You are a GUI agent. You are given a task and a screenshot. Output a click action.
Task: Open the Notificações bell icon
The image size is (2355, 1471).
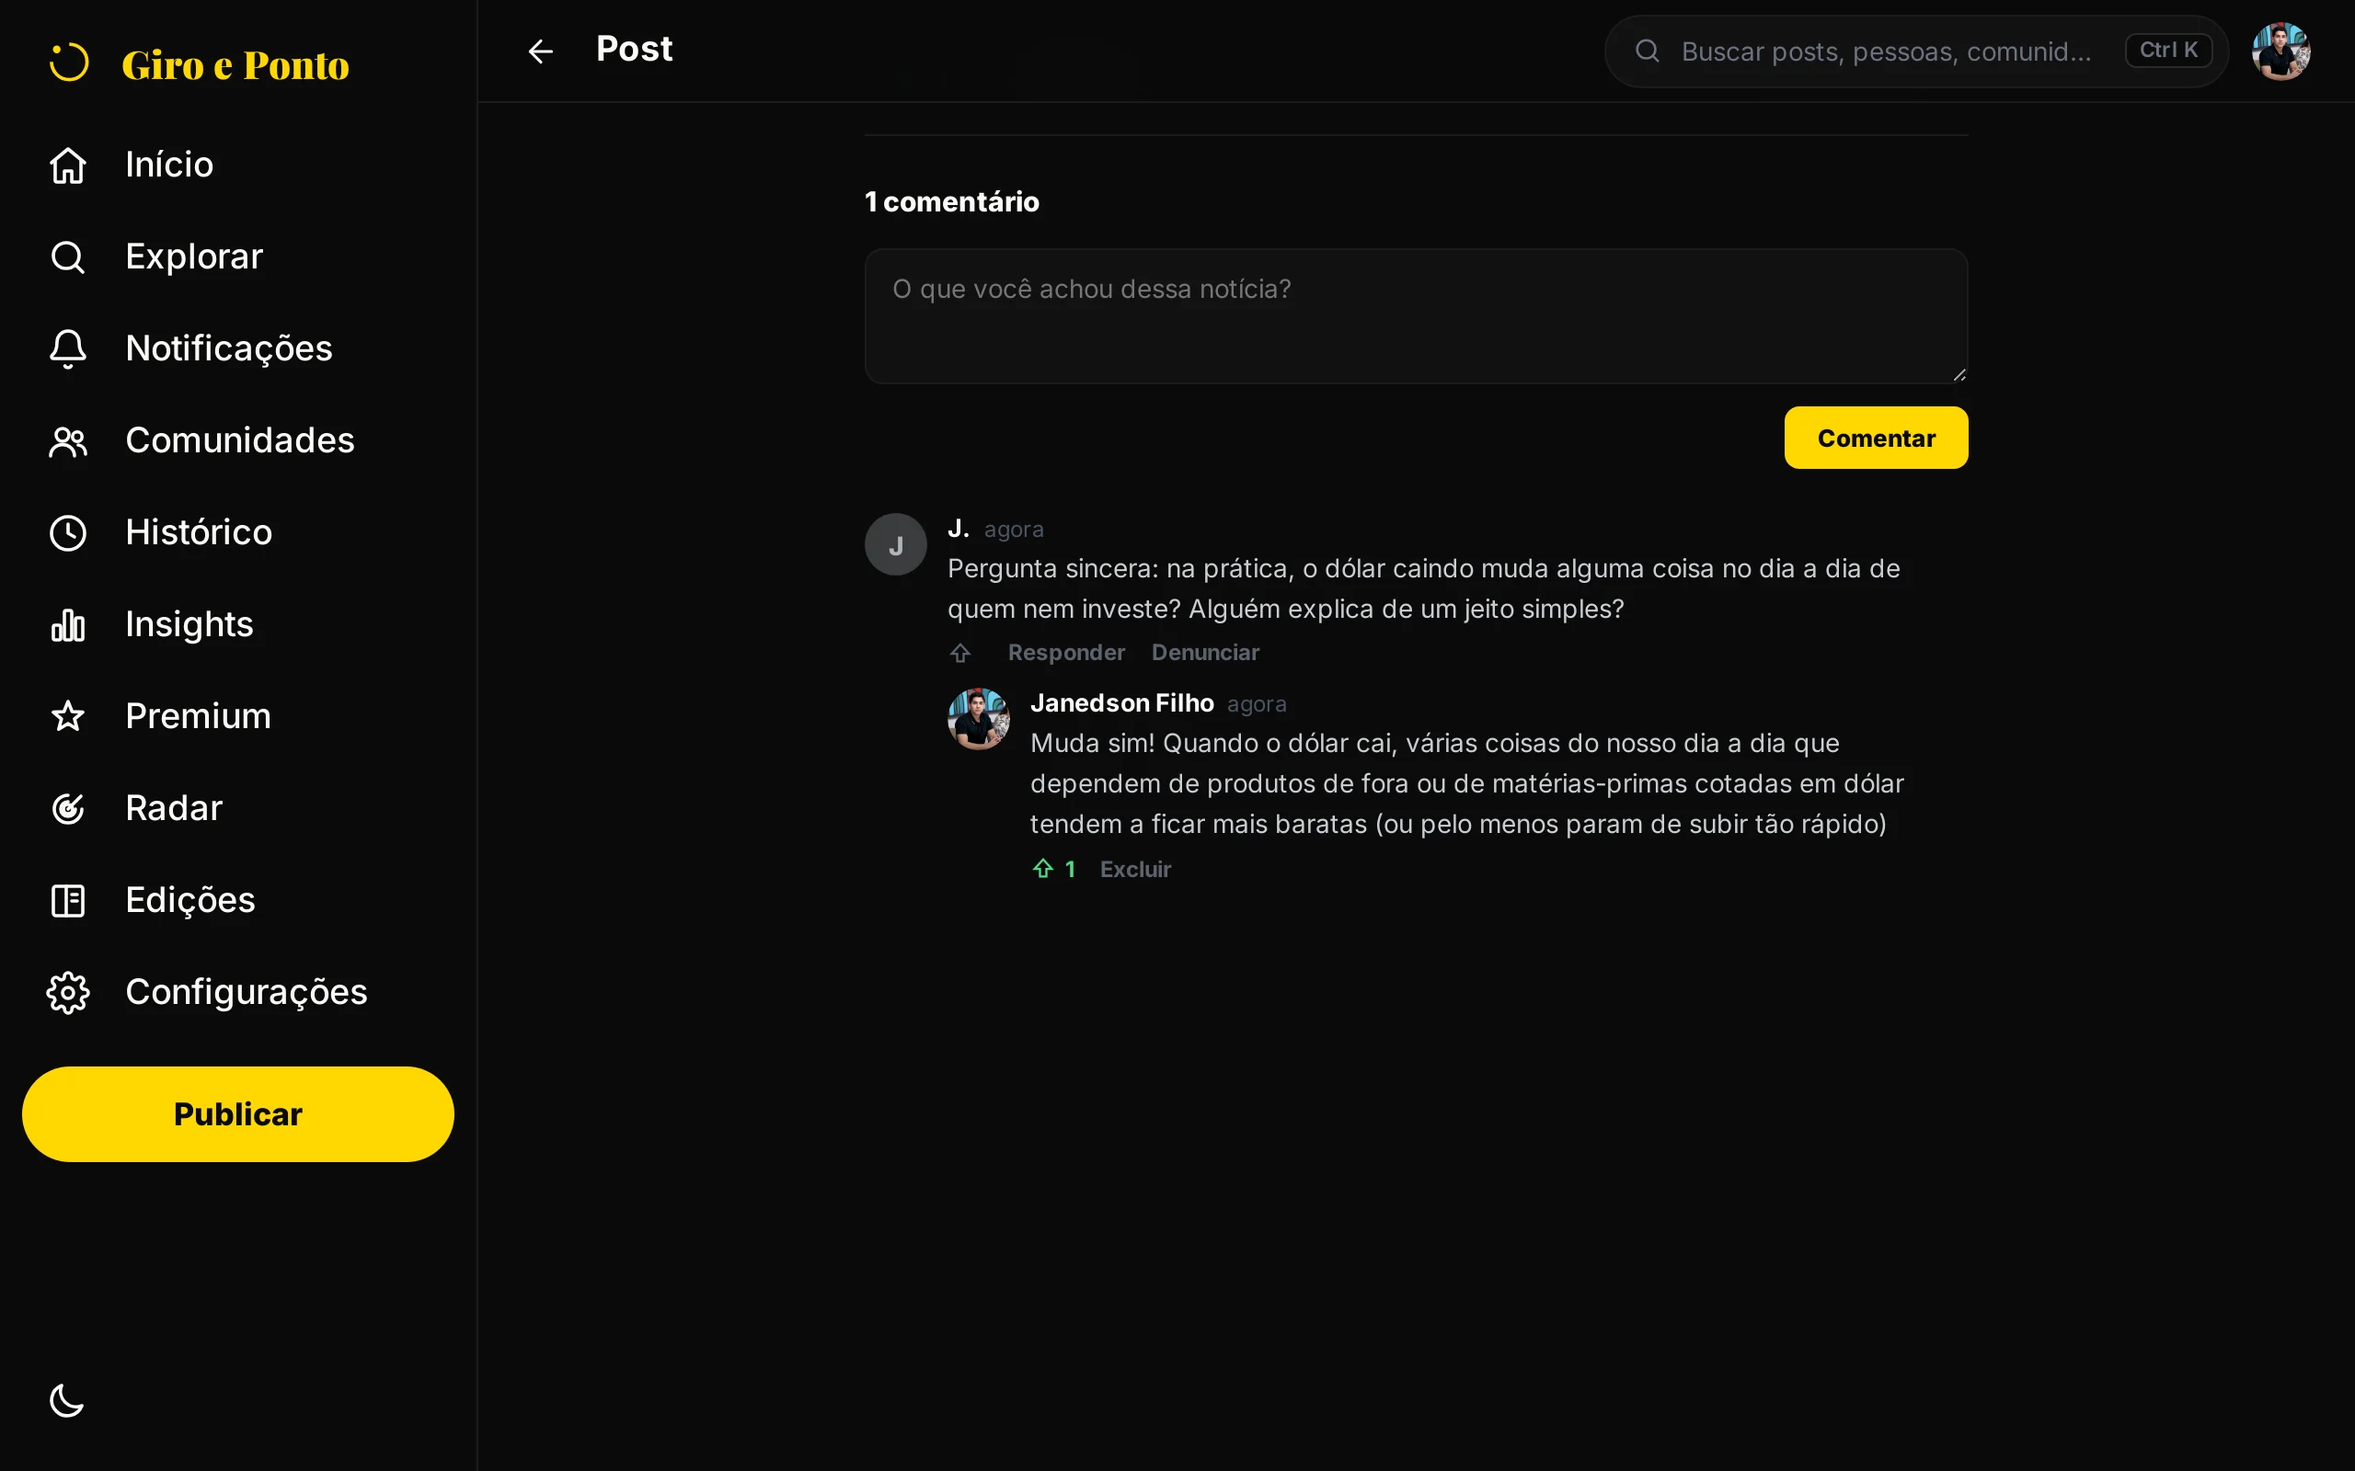point(68,349)
